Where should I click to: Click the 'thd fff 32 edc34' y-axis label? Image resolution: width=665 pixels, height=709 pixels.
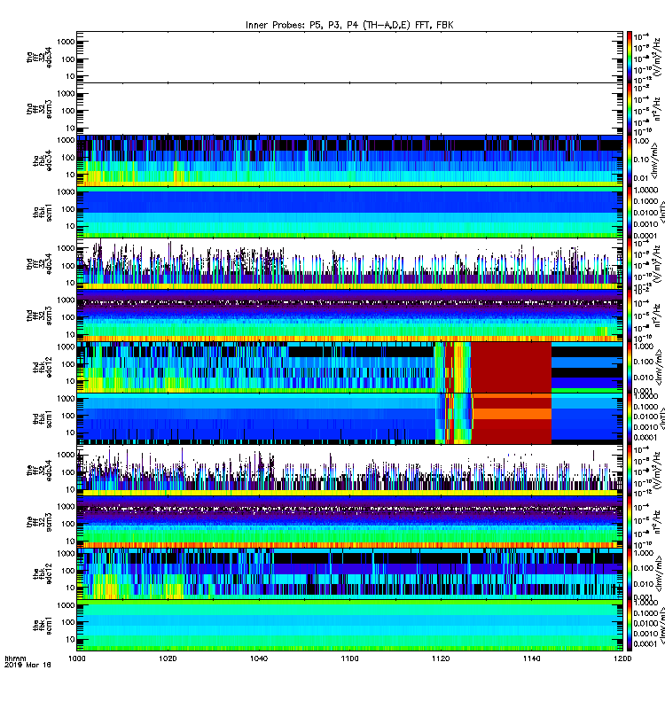tap(39, 263)
